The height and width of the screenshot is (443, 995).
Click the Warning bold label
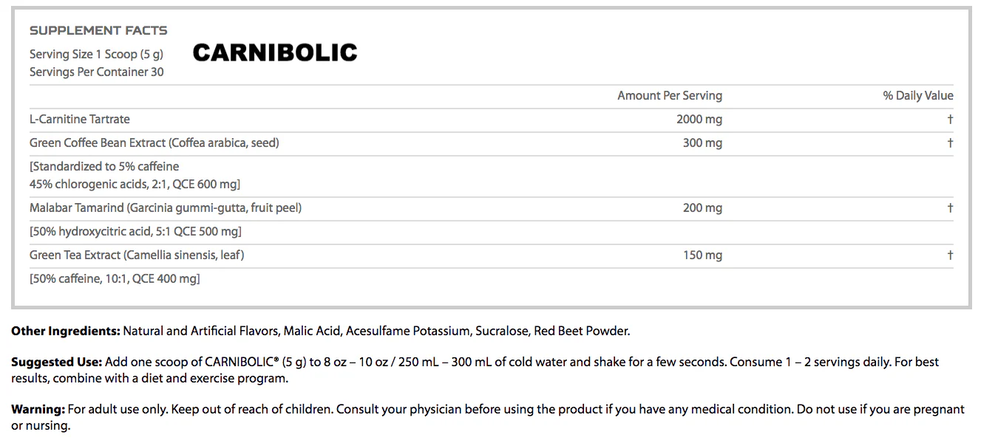[x=38, y=409]
